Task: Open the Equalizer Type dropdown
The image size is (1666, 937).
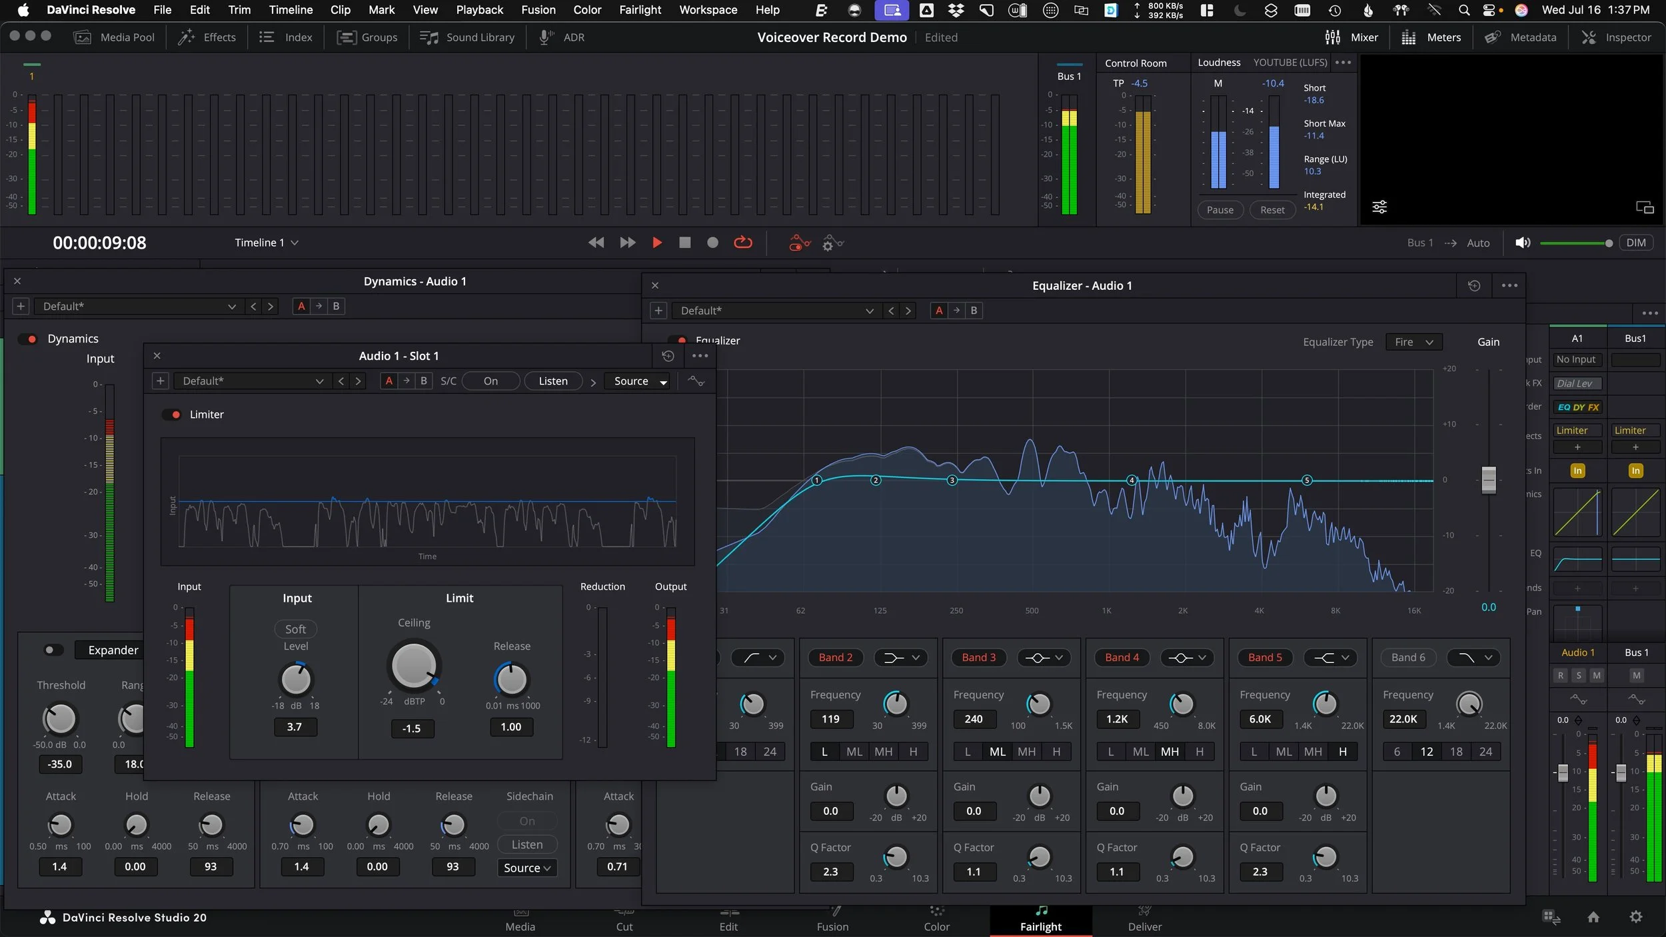Action: [x=1413, y=343]
